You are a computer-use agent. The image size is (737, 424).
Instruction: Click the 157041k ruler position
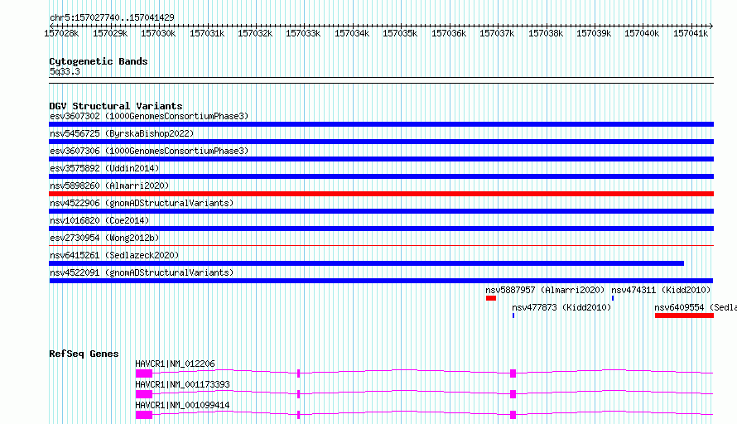coord(691,33)
